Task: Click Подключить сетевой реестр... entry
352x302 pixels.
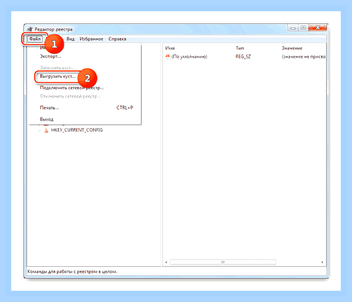Action: pos(72,87)
